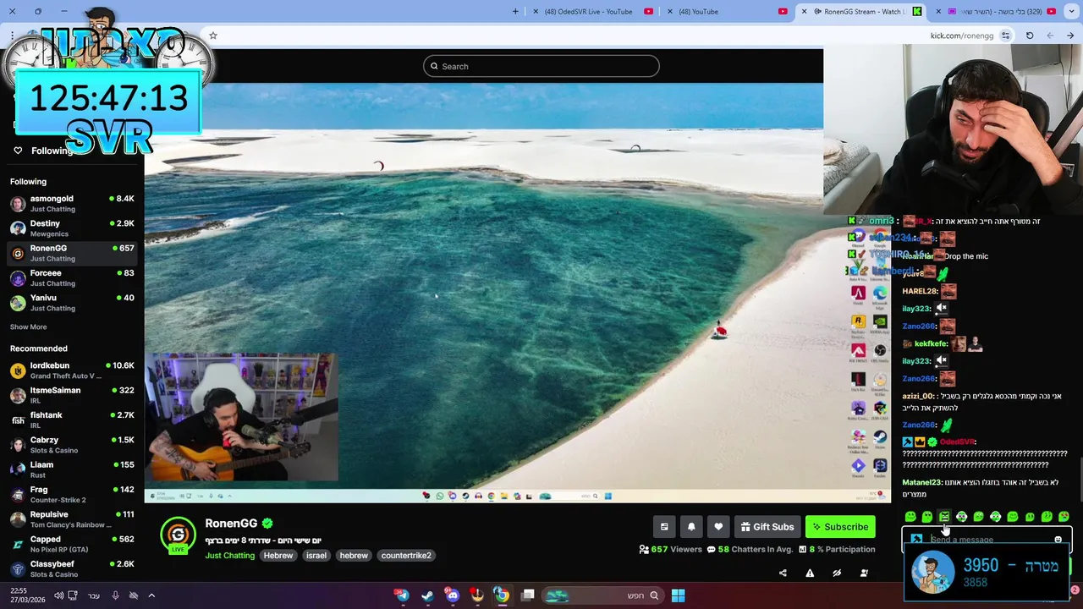
Task: Open the Just Chatting category link under RonenGG
Action: coord(229,556)
